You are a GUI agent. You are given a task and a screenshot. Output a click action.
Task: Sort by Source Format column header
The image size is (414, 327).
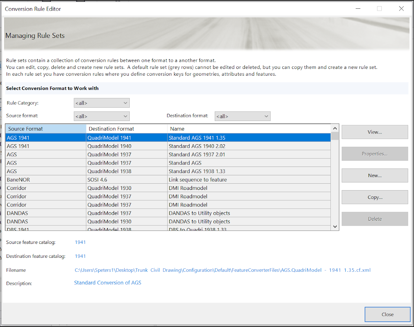click(46, 129)
